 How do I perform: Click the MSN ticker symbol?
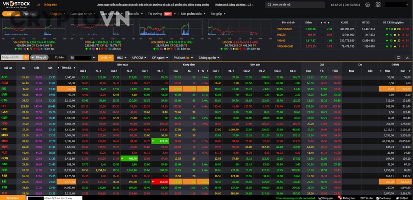click(x=5, y=141)
